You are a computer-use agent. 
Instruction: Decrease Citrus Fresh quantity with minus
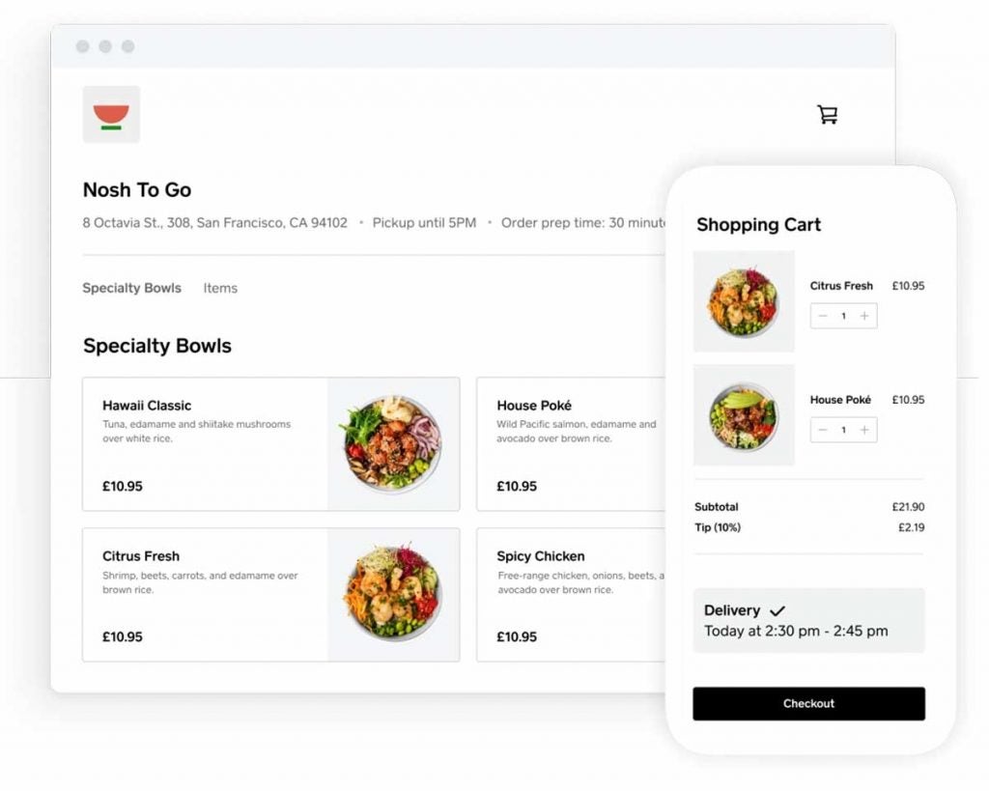(x=823, y=316)
